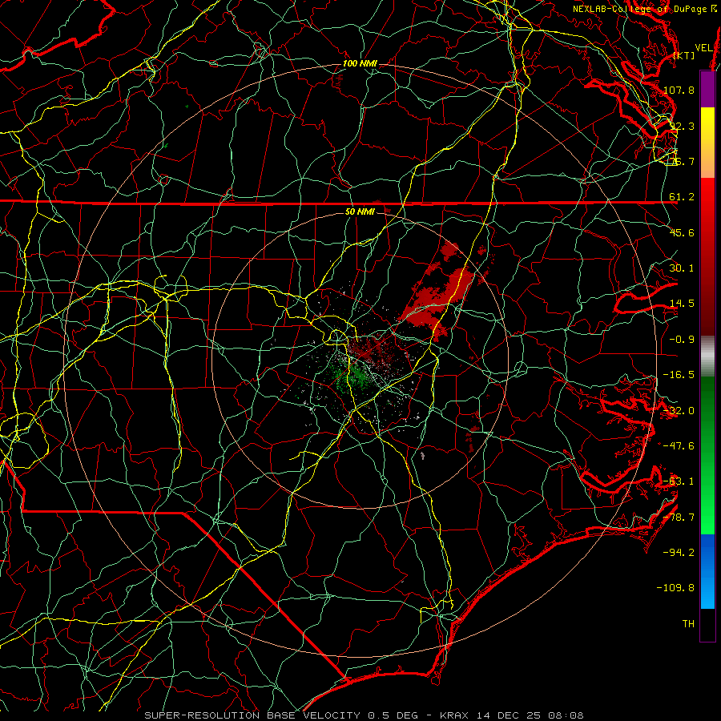Select the 45.6 value on velocity scale

682,232
